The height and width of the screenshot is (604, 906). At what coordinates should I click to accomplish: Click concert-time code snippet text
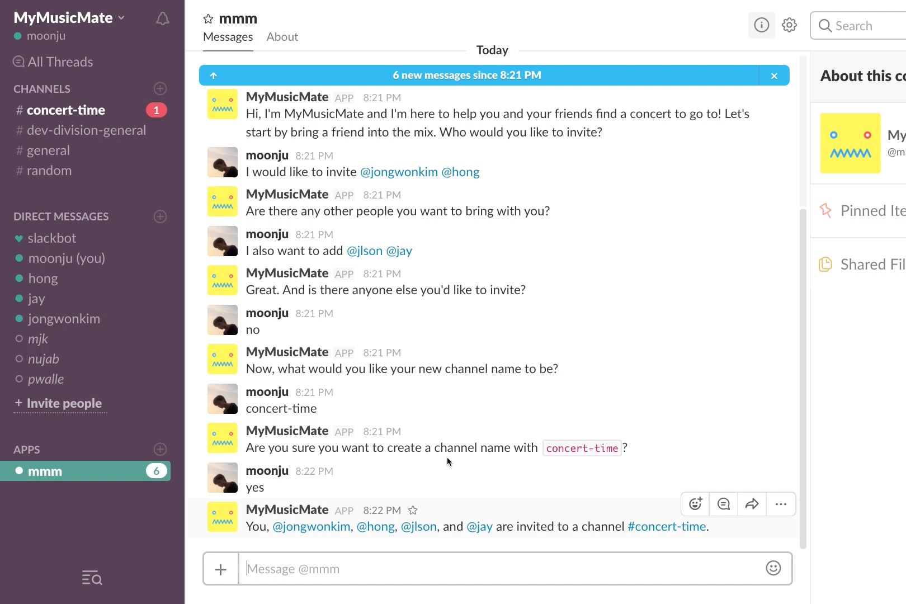[582, 448]
